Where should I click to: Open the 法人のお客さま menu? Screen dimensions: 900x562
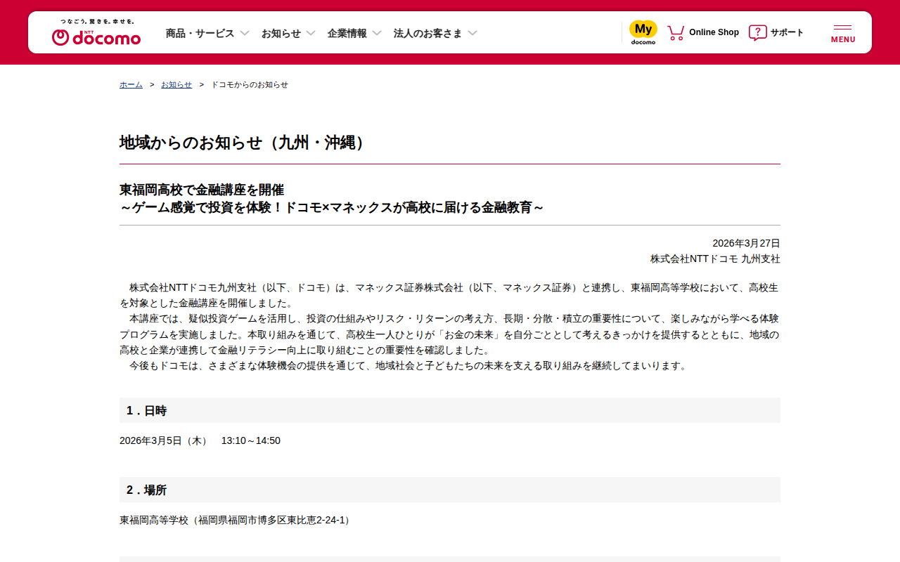click(x=428, y=33)
